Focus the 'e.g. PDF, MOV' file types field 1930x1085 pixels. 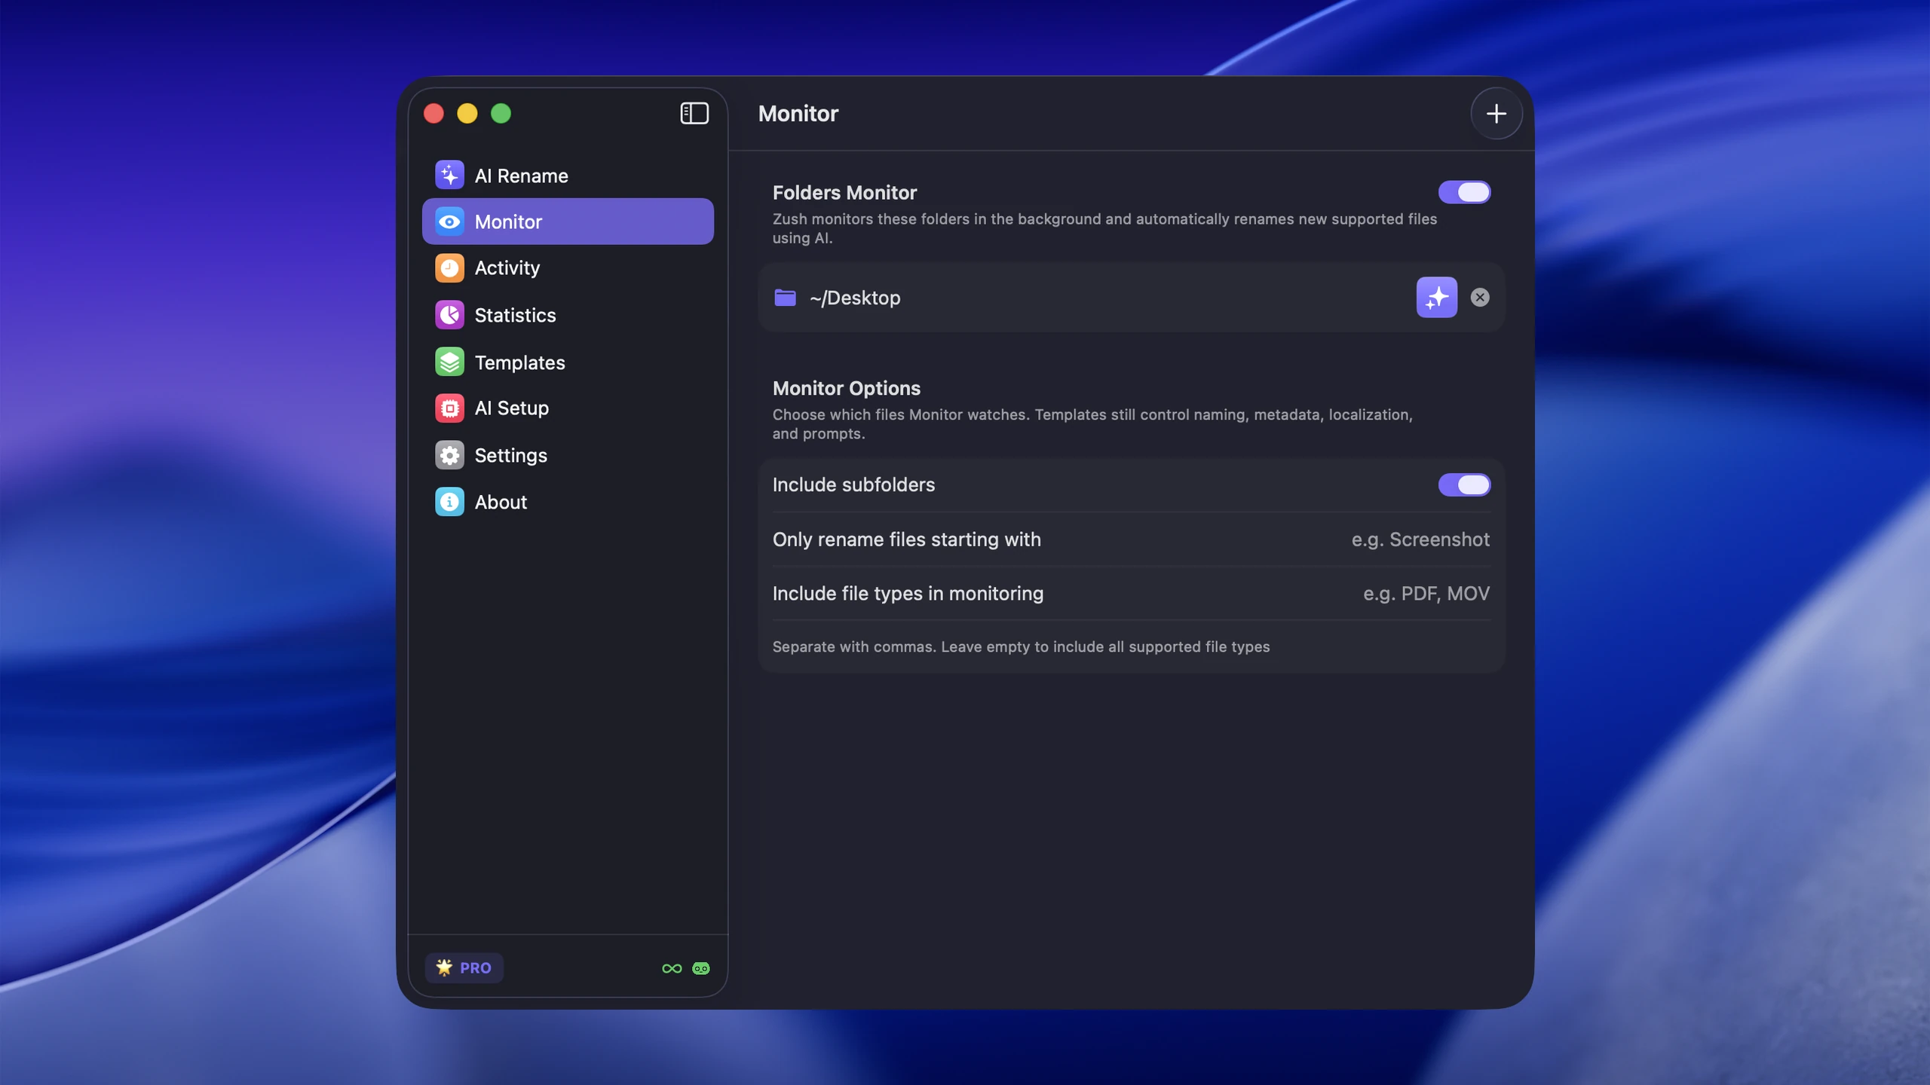point(1426,594)
